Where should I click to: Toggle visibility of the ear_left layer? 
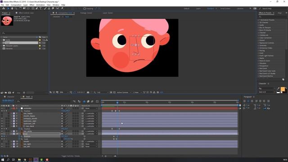click(2, 147)
